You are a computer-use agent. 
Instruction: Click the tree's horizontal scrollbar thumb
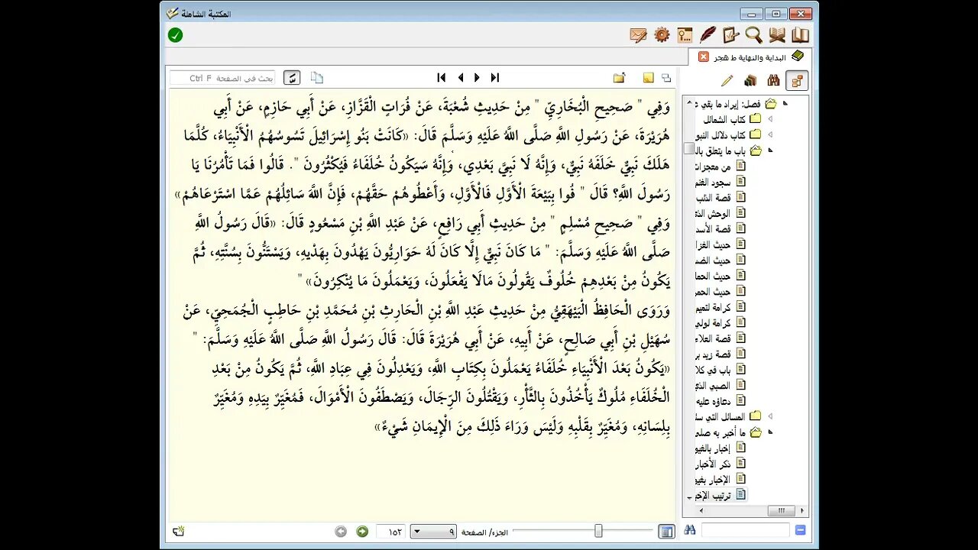(x=781, y=510)
